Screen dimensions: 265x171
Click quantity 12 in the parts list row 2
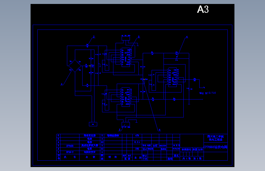(102, 149)
